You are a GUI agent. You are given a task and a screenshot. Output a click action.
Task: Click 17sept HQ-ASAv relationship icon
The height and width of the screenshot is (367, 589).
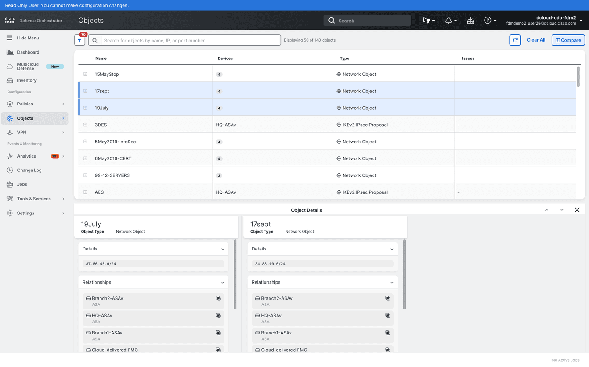[x=387, y=316]
